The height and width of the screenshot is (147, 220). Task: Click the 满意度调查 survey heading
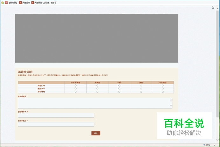click(x=25, y=72)
